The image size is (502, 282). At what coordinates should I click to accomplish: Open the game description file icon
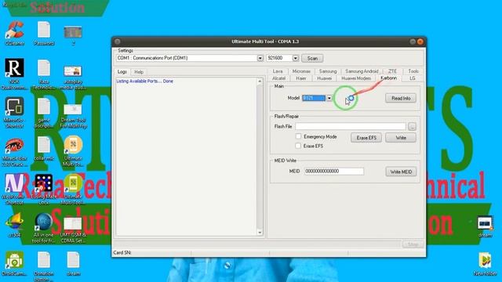coord(44,113)
